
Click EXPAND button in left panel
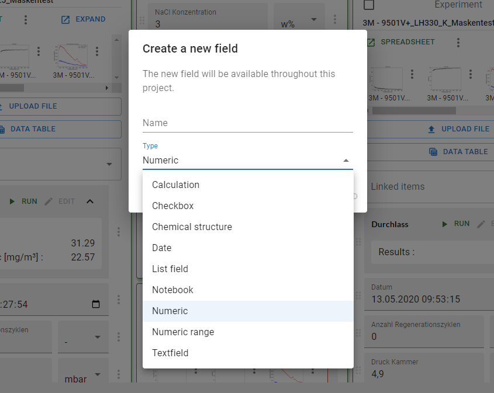click(83, 19)
